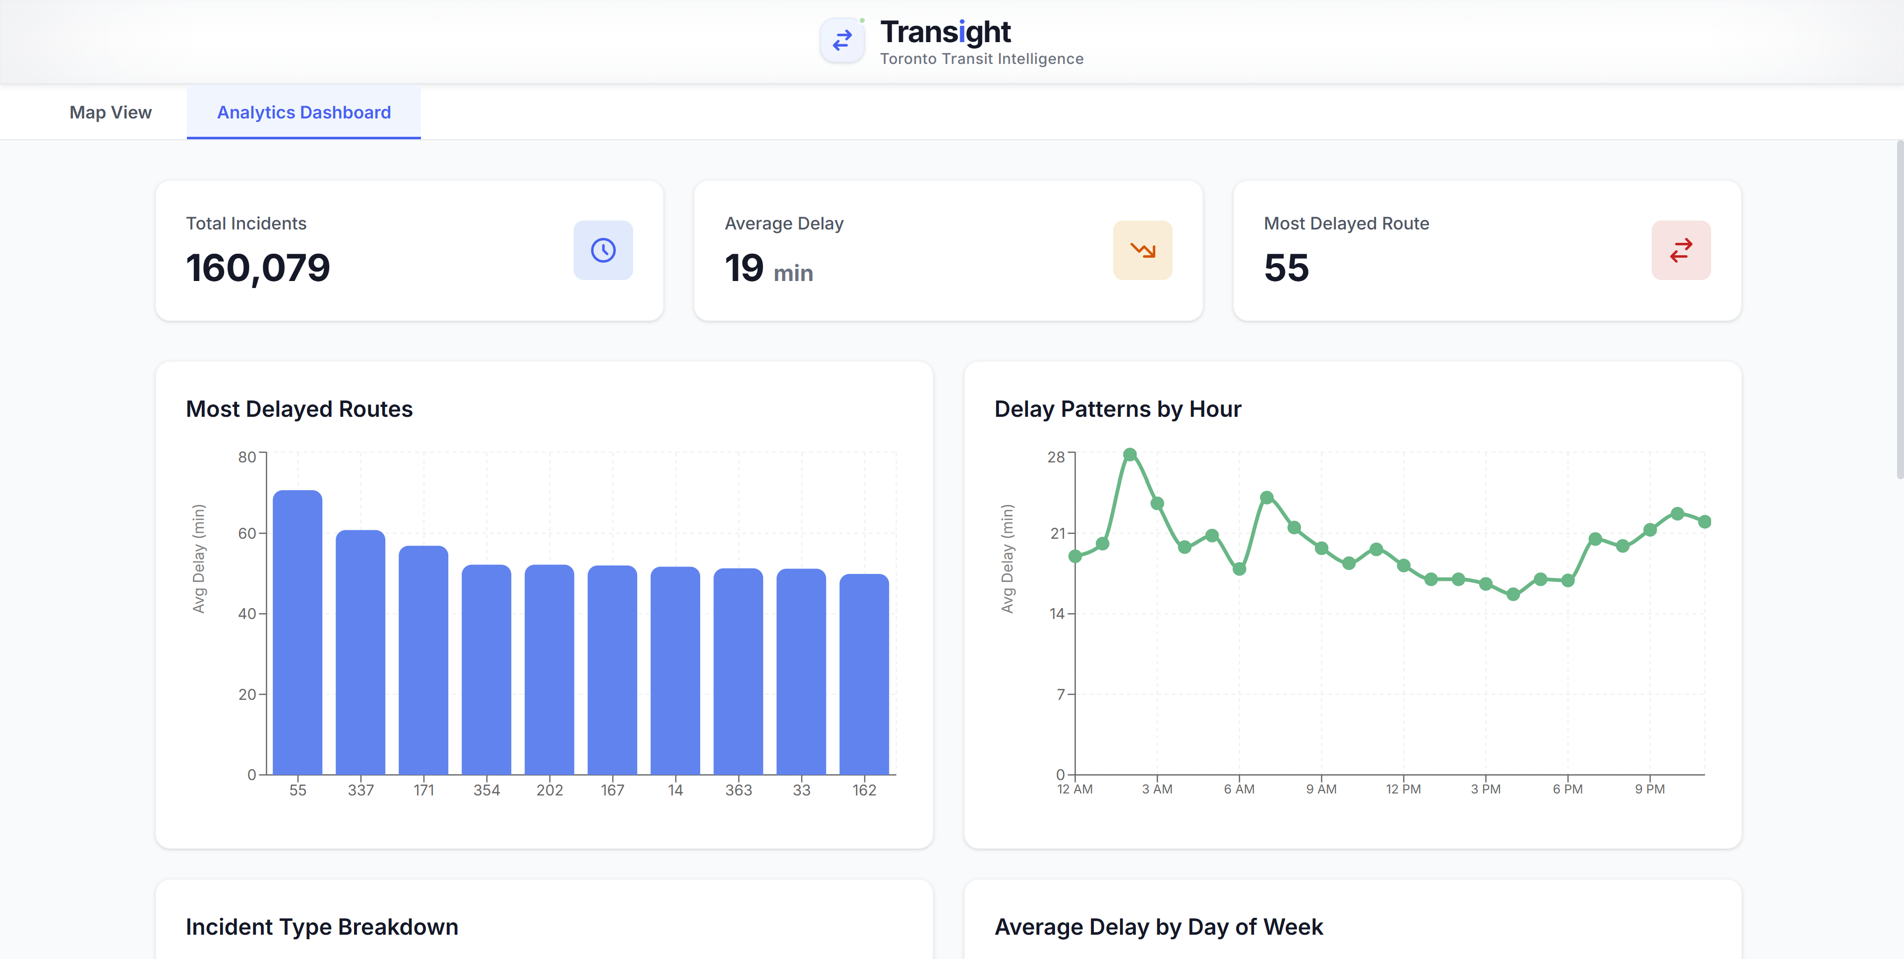Click the clock icon in Total Incidents card

point(603,250)
